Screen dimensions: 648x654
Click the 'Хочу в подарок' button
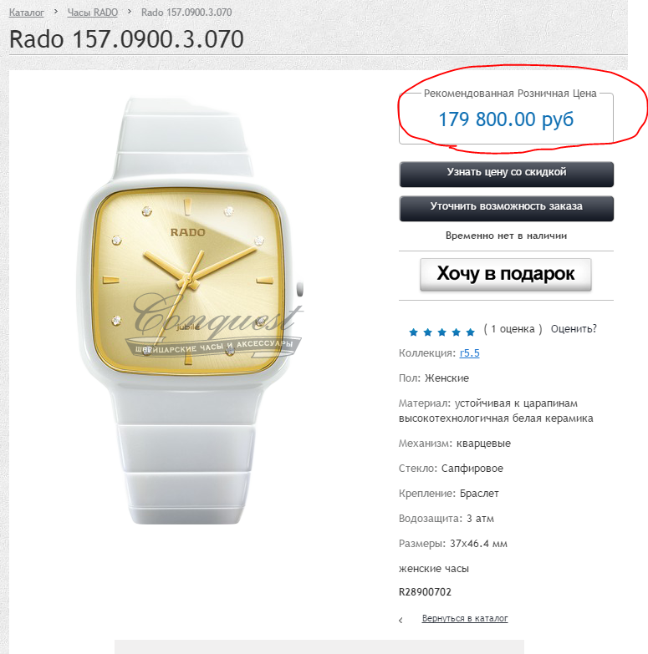[506, 275]
